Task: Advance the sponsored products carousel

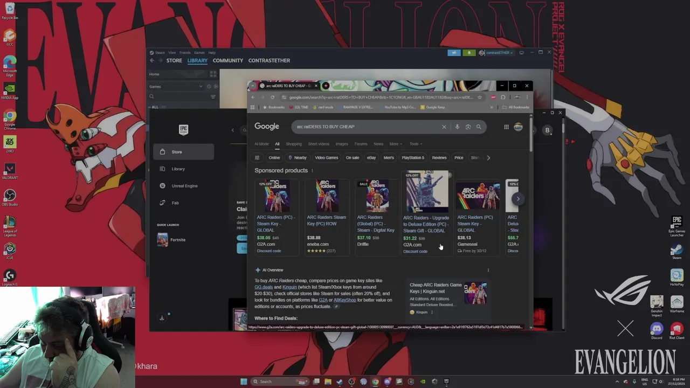Action: pos(517,199)
